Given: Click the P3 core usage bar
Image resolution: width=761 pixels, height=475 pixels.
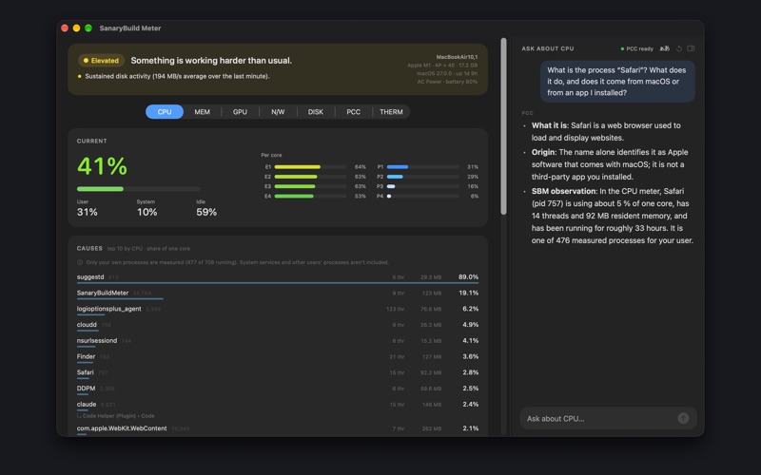Looking at the screenshot, I should pos(422,186).
